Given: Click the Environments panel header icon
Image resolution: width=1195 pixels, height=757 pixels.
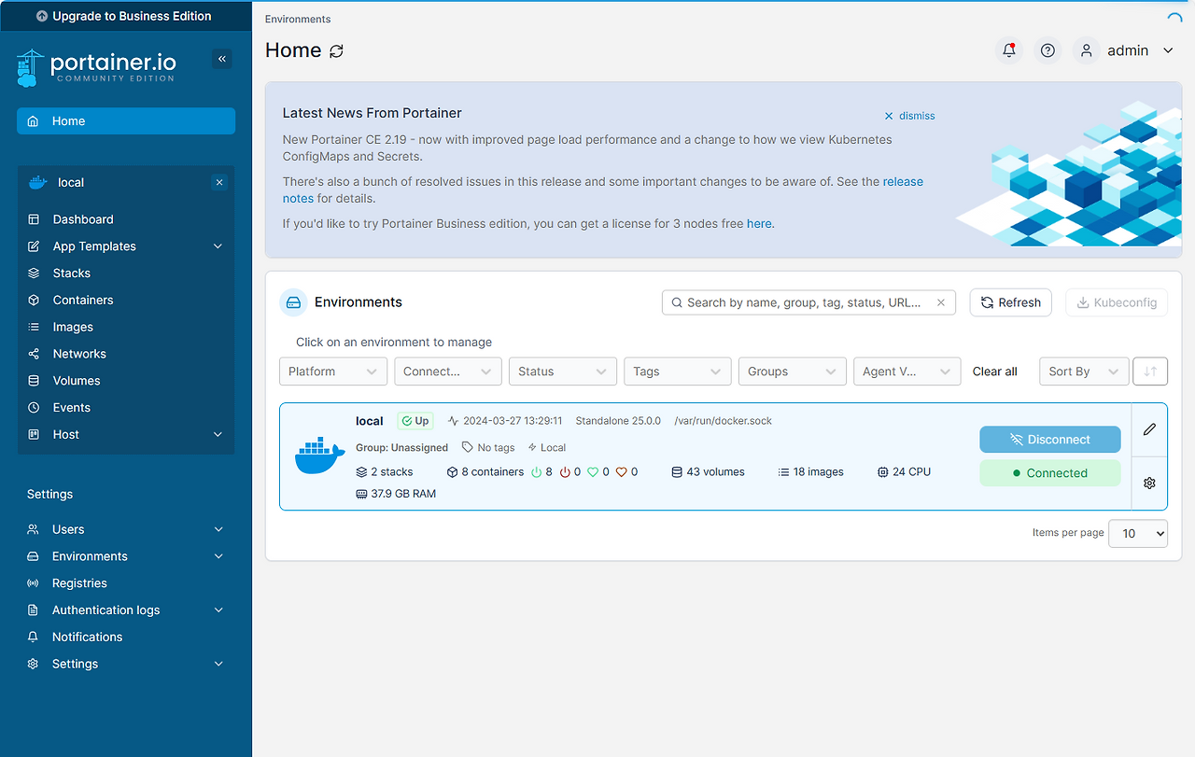Looking at the screenshot, I should point(293,302).
